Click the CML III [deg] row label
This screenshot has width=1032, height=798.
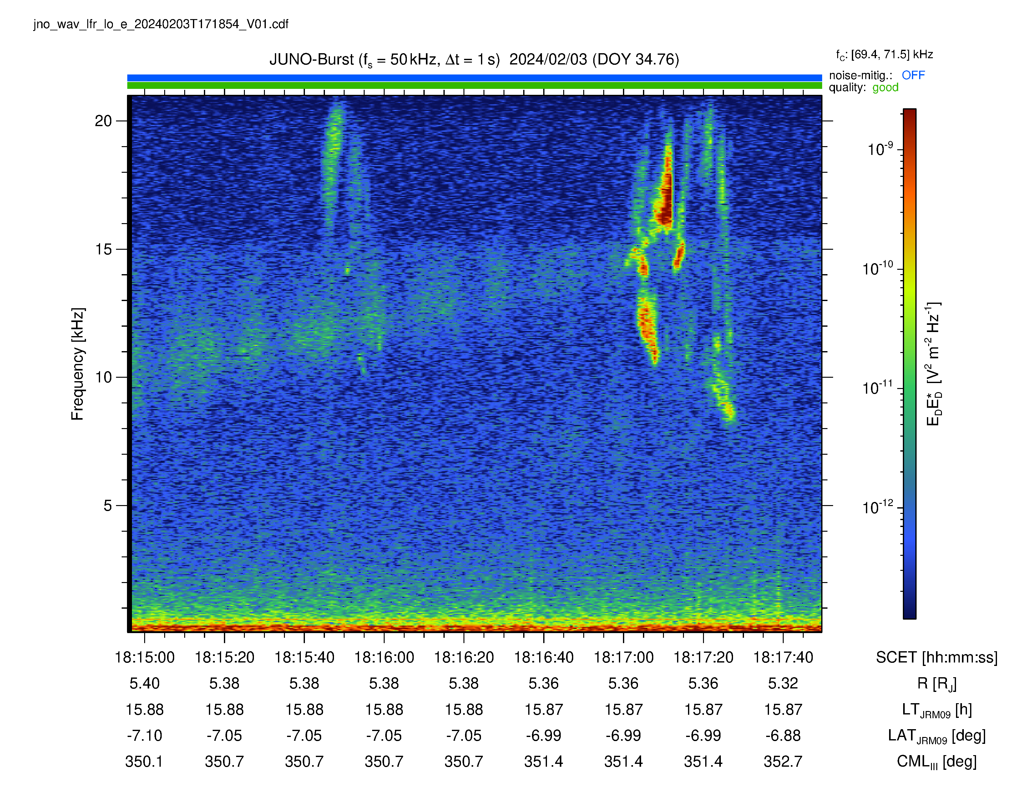coord(937,762)
